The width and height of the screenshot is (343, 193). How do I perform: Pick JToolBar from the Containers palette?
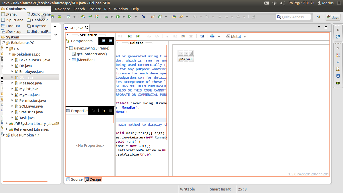[11, 26]
